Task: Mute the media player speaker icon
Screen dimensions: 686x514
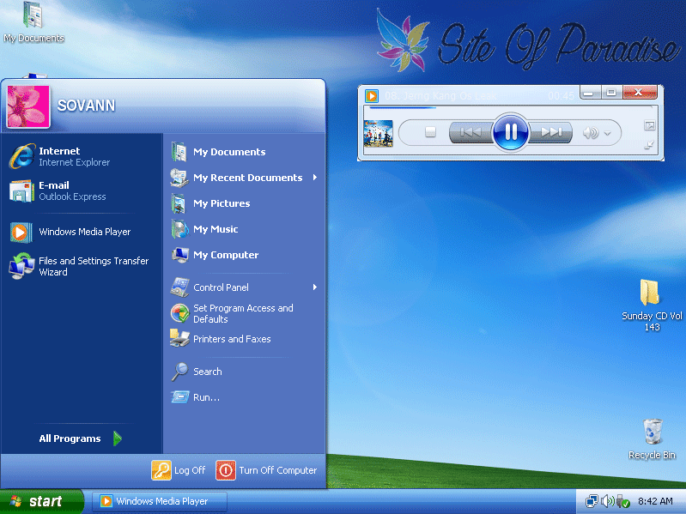Action: pos(591,132)
